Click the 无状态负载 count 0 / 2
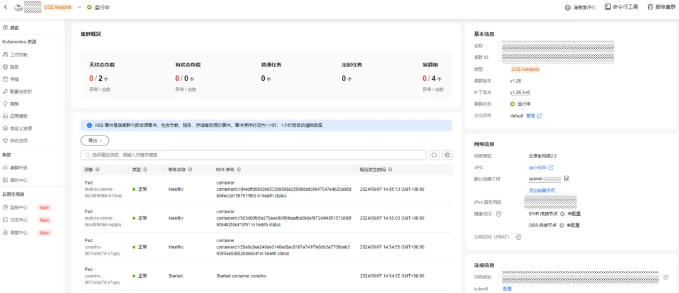Viewport: 679px width, 293px height. (98, 78)
